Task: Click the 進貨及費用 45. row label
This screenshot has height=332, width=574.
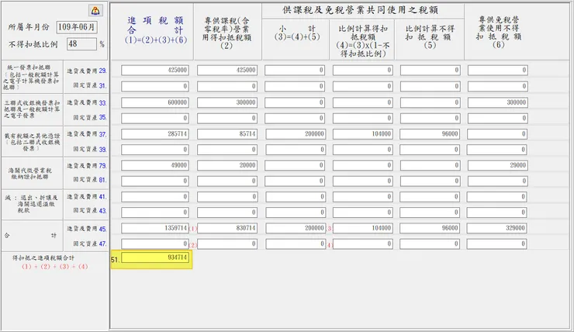Action: [x=86, y=229]
